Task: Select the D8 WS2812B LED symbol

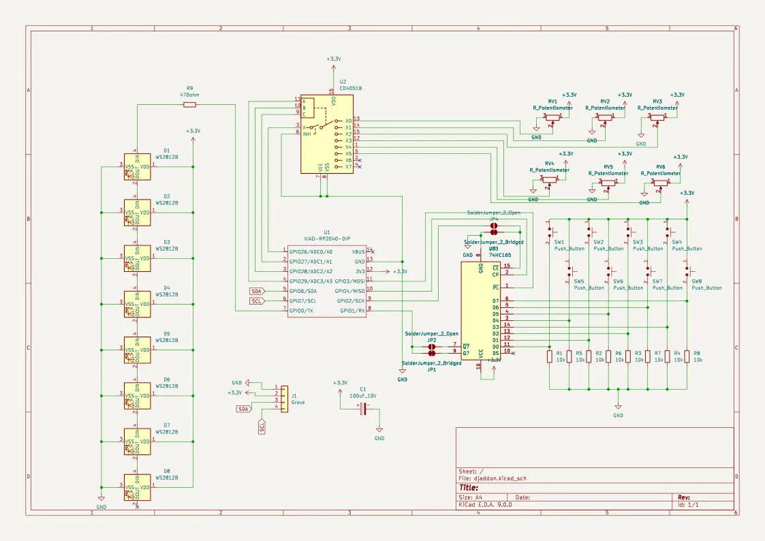Action: point(137,487)
